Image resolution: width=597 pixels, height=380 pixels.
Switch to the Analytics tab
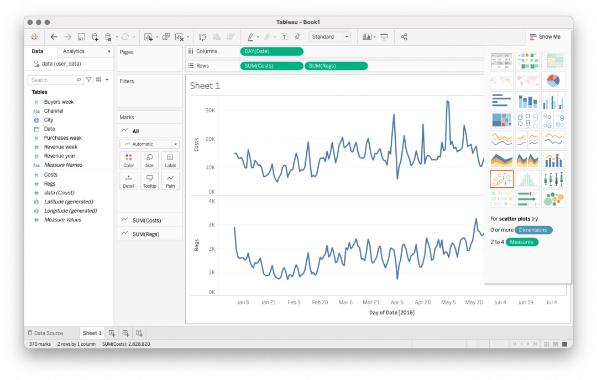(73, 50)
